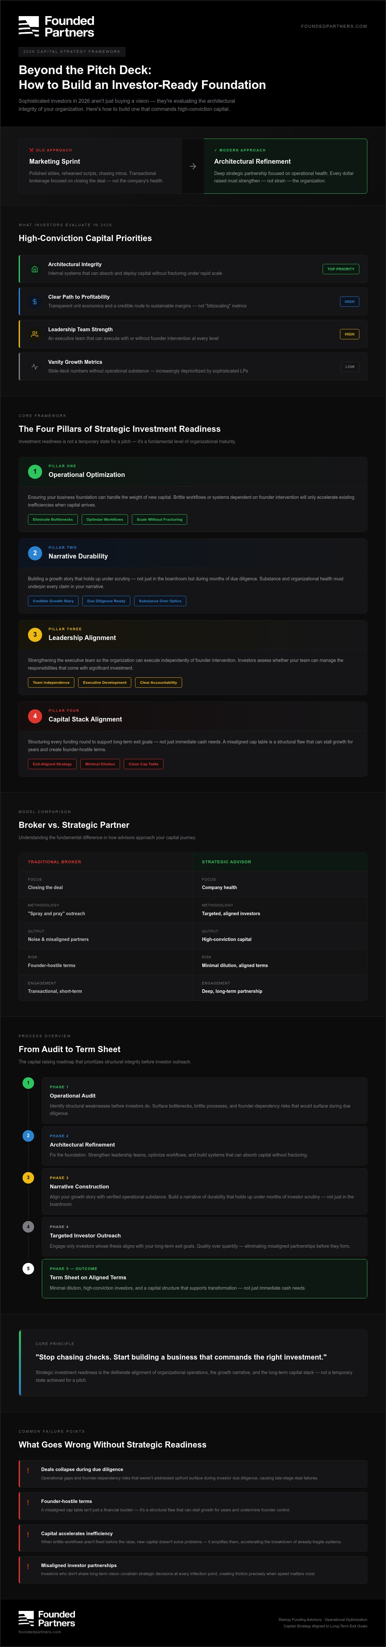Viewport: 386px width, 1647px height.
Task: Select the Clear Accountability tag
Action: [158, 682]
